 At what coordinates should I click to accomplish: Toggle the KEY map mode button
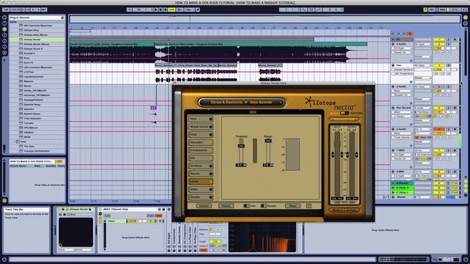click(432, 10)
